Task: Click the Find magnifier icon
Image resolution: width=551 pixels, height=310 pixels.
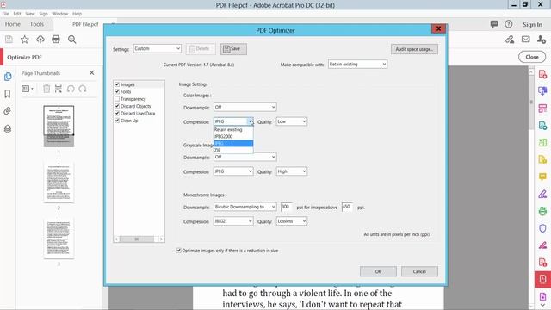Action: click(72, 40)
